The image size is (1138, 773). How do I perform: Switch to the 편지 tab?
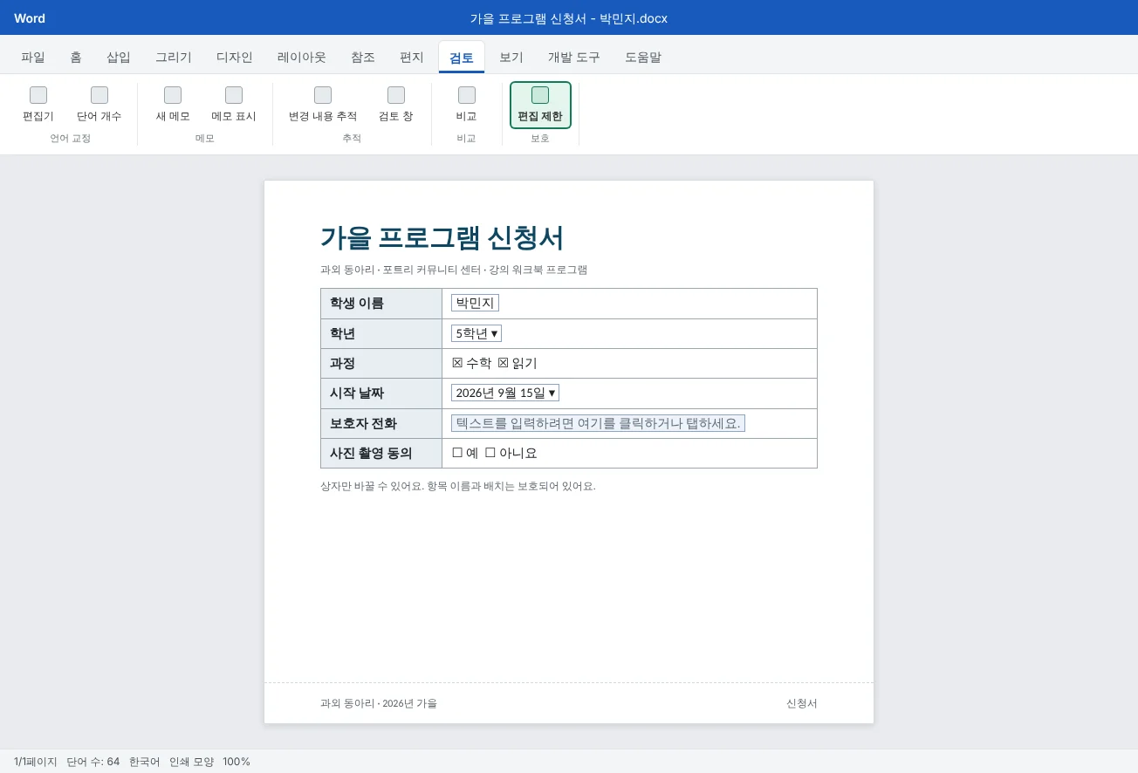pyautogui.click(x=412, y=58)
